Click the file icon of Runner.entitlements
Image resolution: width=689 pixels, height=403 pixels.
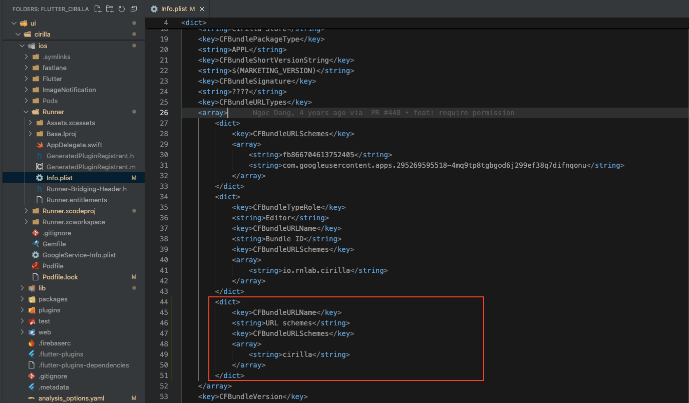click(40, 200)
